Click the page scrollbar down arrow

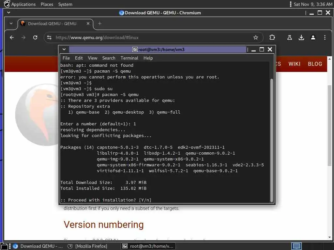pos(329,237)
